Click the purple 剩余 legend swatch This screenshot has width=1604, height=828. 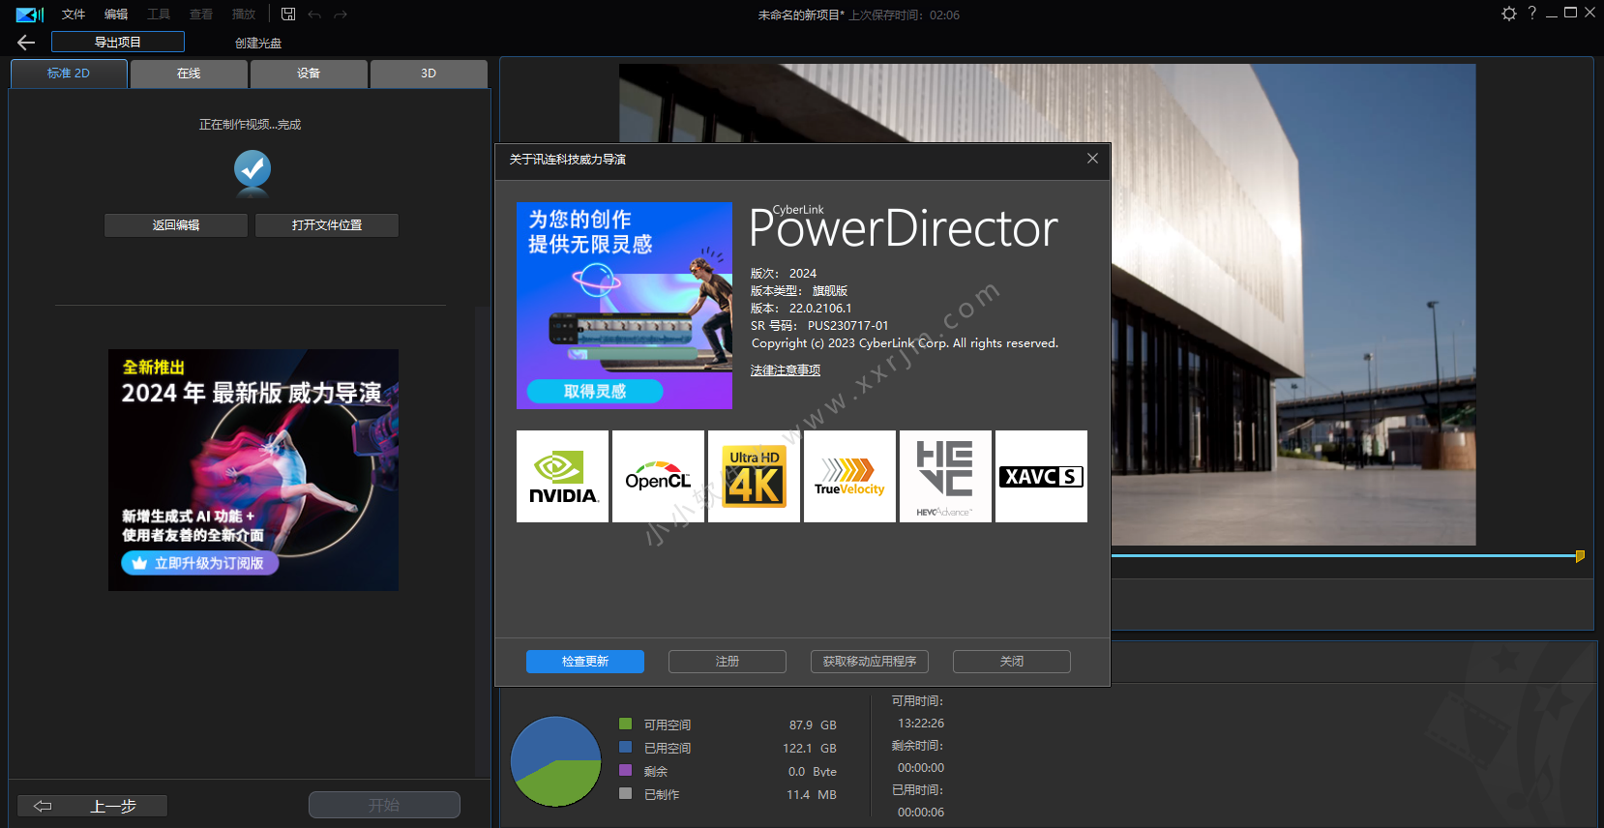pos(625,770)
